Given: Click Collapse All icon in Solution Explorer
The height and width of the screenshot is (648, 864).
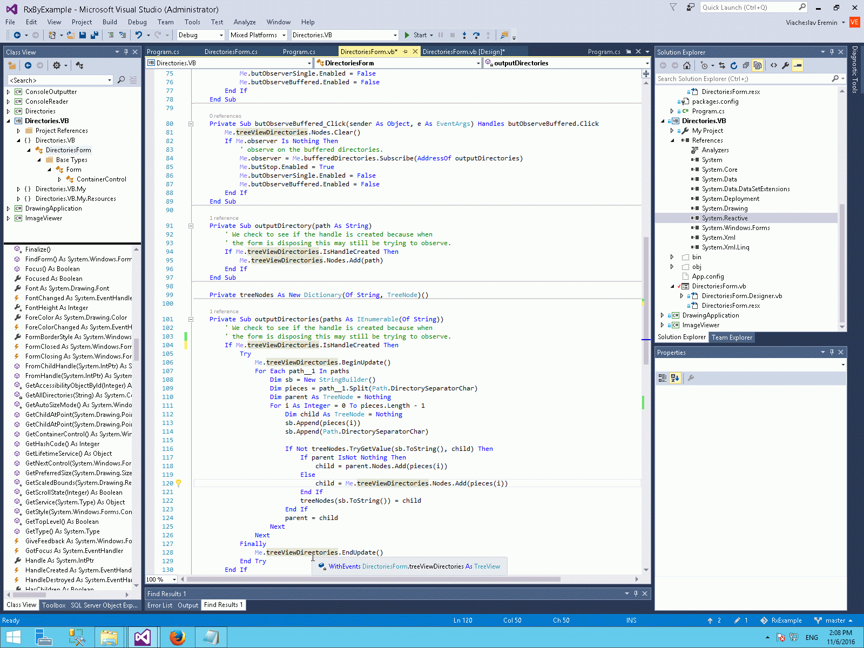Looking at the screenshot, I should (x=746, y=65).
